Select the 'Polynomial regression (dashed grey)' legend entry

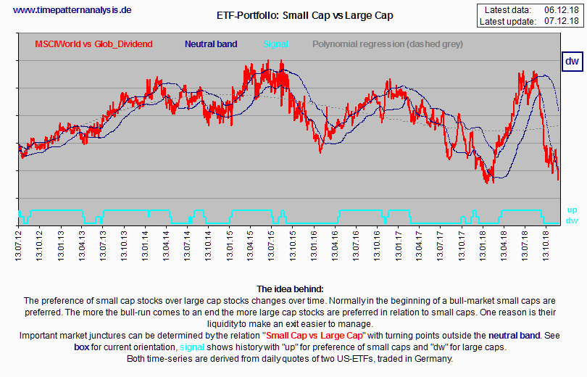388,44
